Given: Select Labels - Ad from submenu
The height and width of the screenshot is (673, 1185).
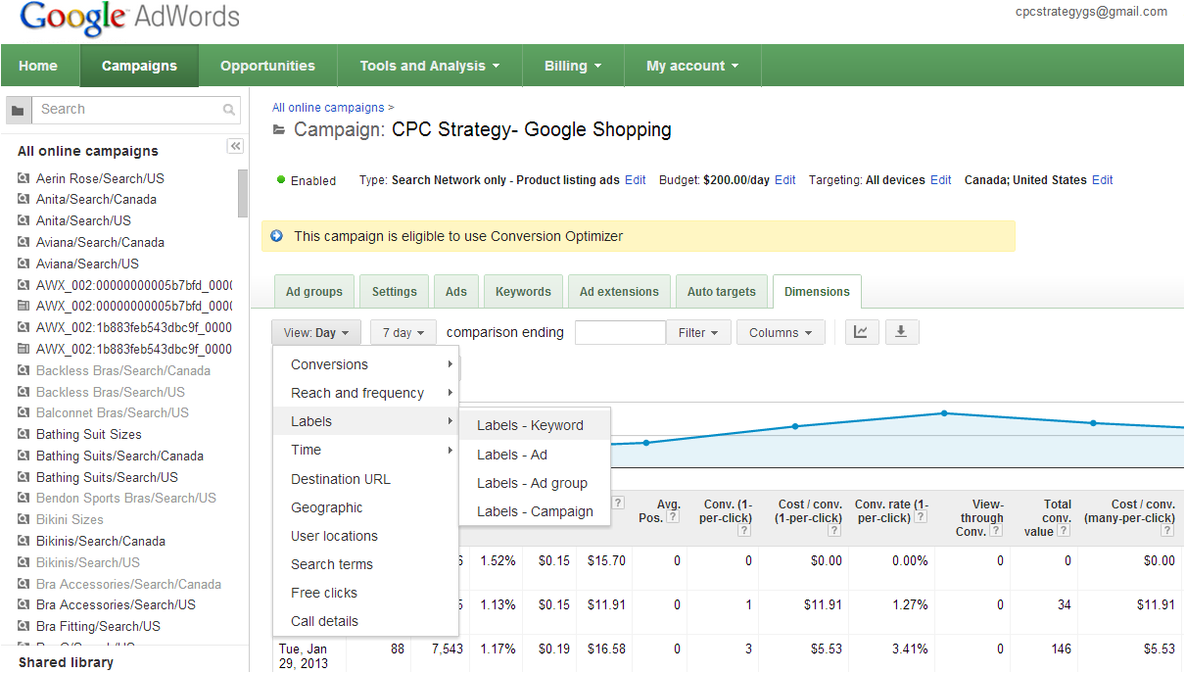Looking at the screenshot, I should click(x=535, y=455).
